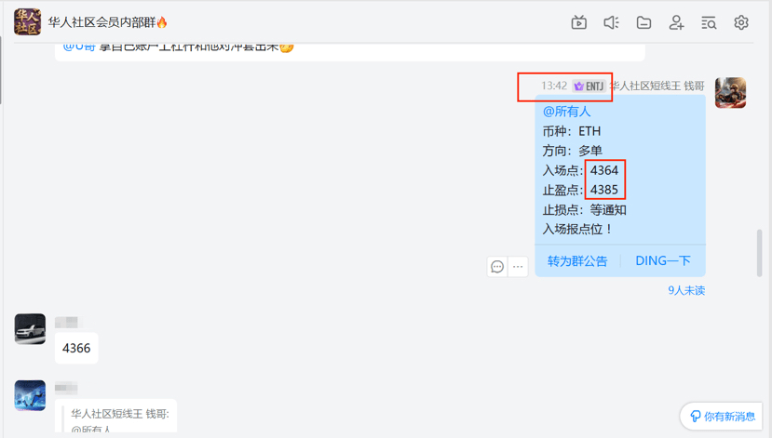Open group settings gear icon
This screenshot has width=772, height=438.
point(741,22)
